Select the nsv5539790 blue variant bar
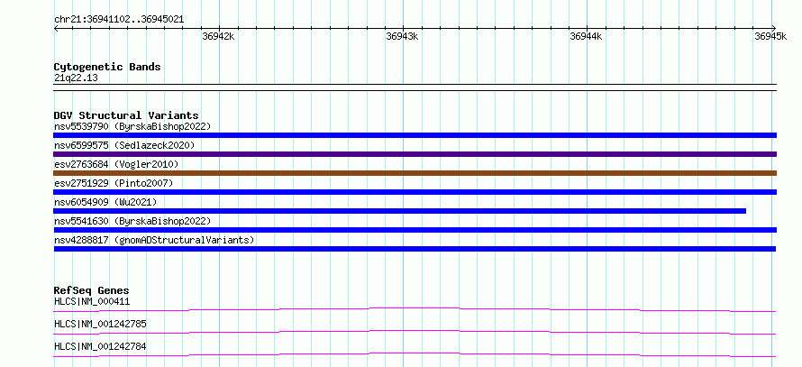The height and width of the screenshot is (367, 802). (x=415, y=135)
